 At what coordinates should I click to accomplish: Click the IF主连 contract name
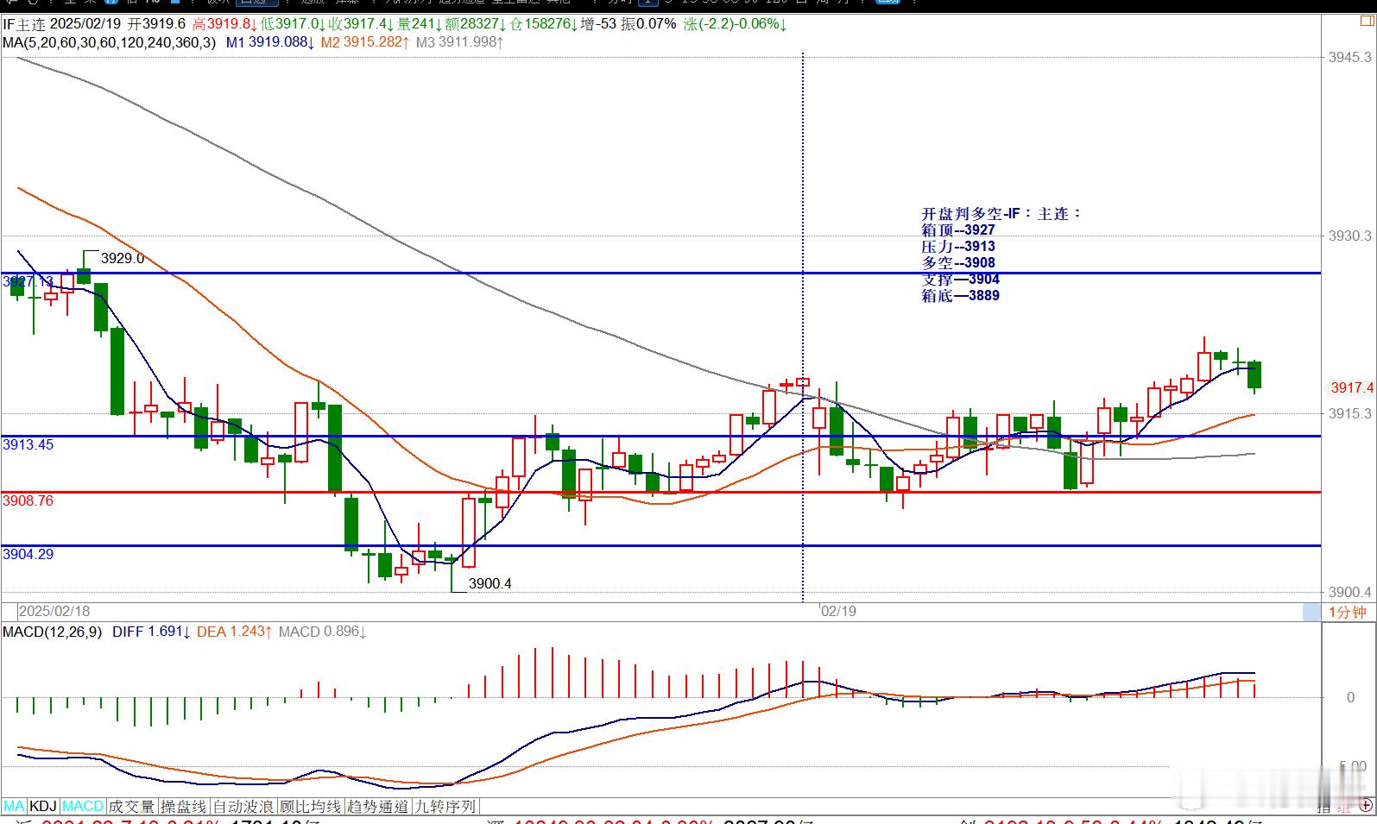tap(24, 24)
